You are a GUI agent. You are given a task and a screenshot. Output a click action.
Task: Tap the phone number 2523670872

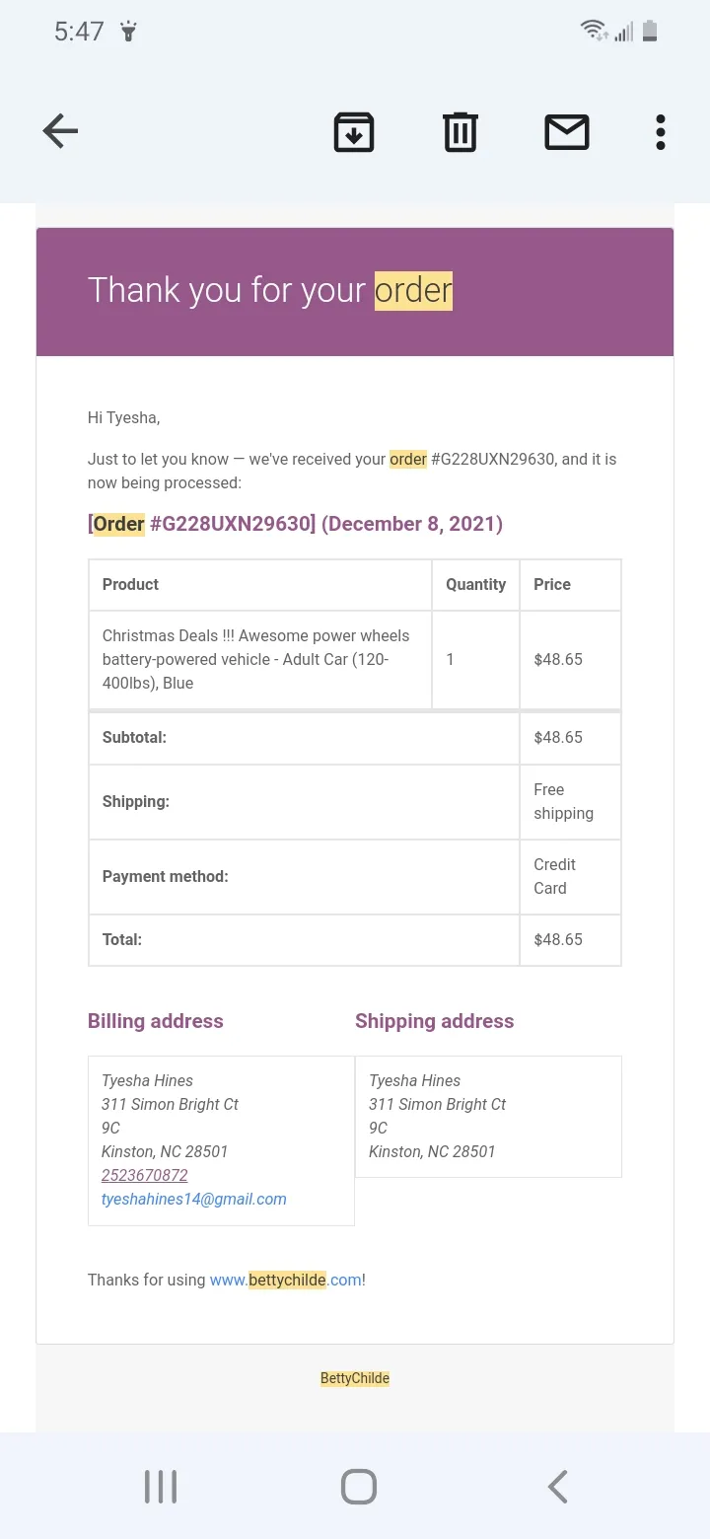[x=144, y=1175]
